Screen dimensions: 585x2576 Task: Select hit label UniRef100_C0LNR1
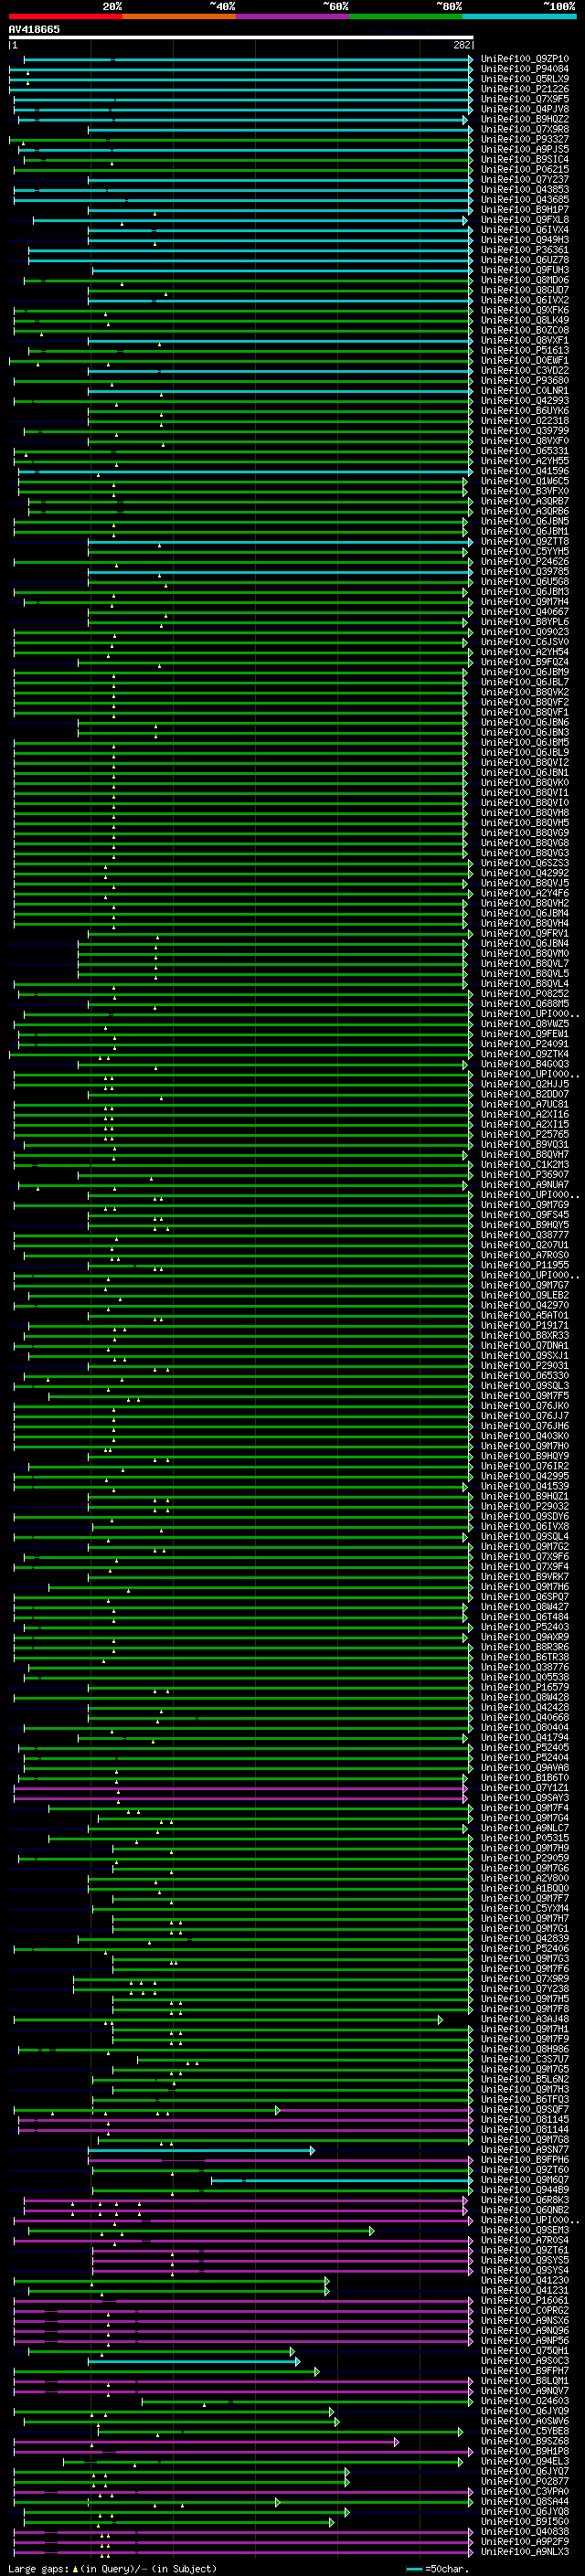pos(525,391)
